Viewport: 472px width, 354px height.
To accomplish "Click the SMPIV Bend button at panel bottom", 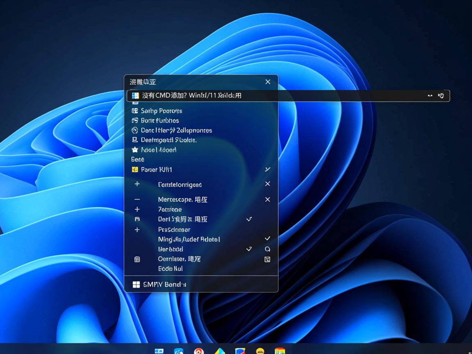I will (x=159, y=284).
